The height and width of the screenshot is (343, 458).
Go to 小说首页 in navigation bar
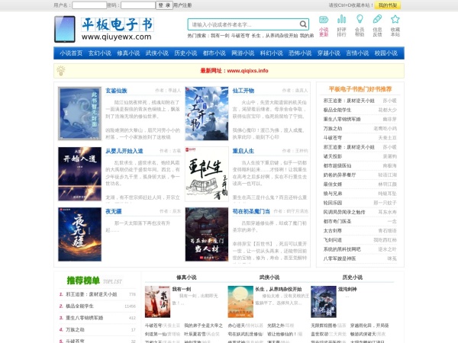tap(71, 53)
